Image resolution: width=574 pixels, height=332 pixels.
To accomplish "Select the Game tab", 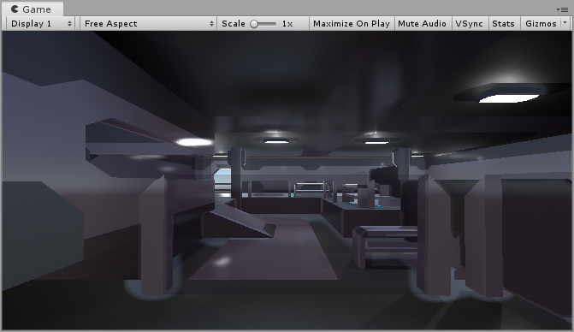I will (33, 9).
